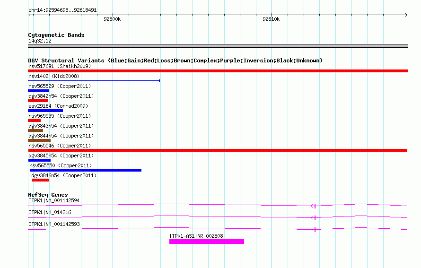The height and width of the screenshot is (268, 421).
Task: Select the ITPK1 NM_014216 exon marker
Action: pos(315,217)
